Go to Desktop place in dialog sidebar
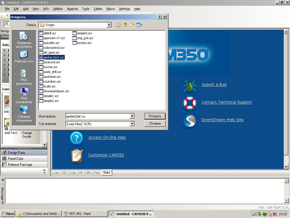The image size is (290, 218). [x=24, y=56]
